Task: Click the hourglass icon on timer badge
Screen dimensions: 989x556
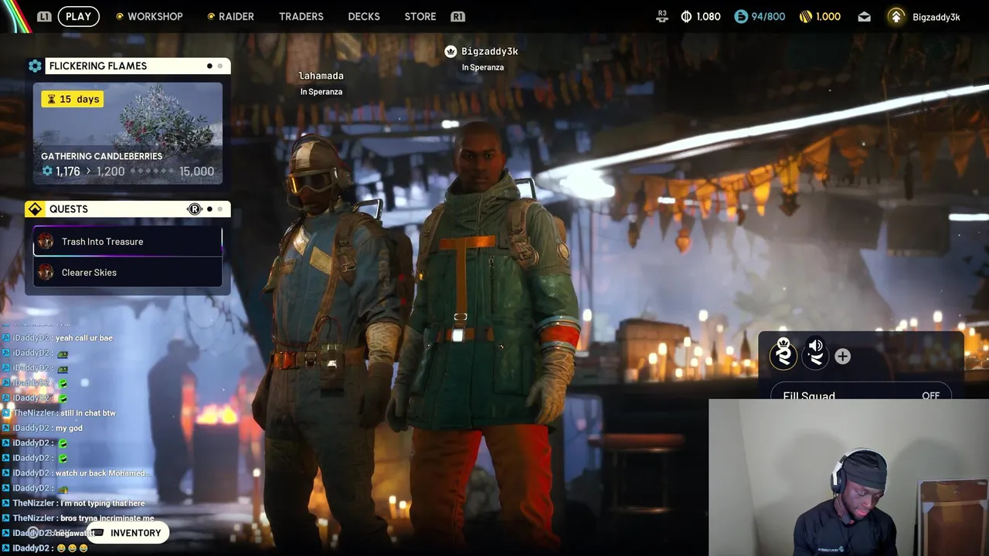Action: click(52, 99)
